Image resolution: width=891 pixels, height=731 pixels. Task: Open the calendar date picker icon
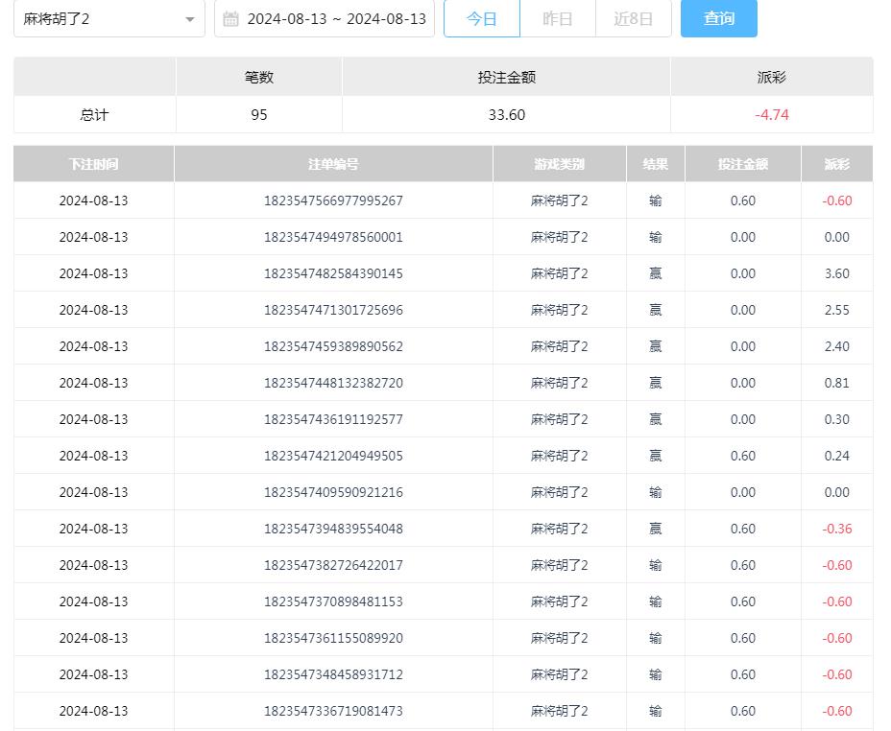[229, 18]
